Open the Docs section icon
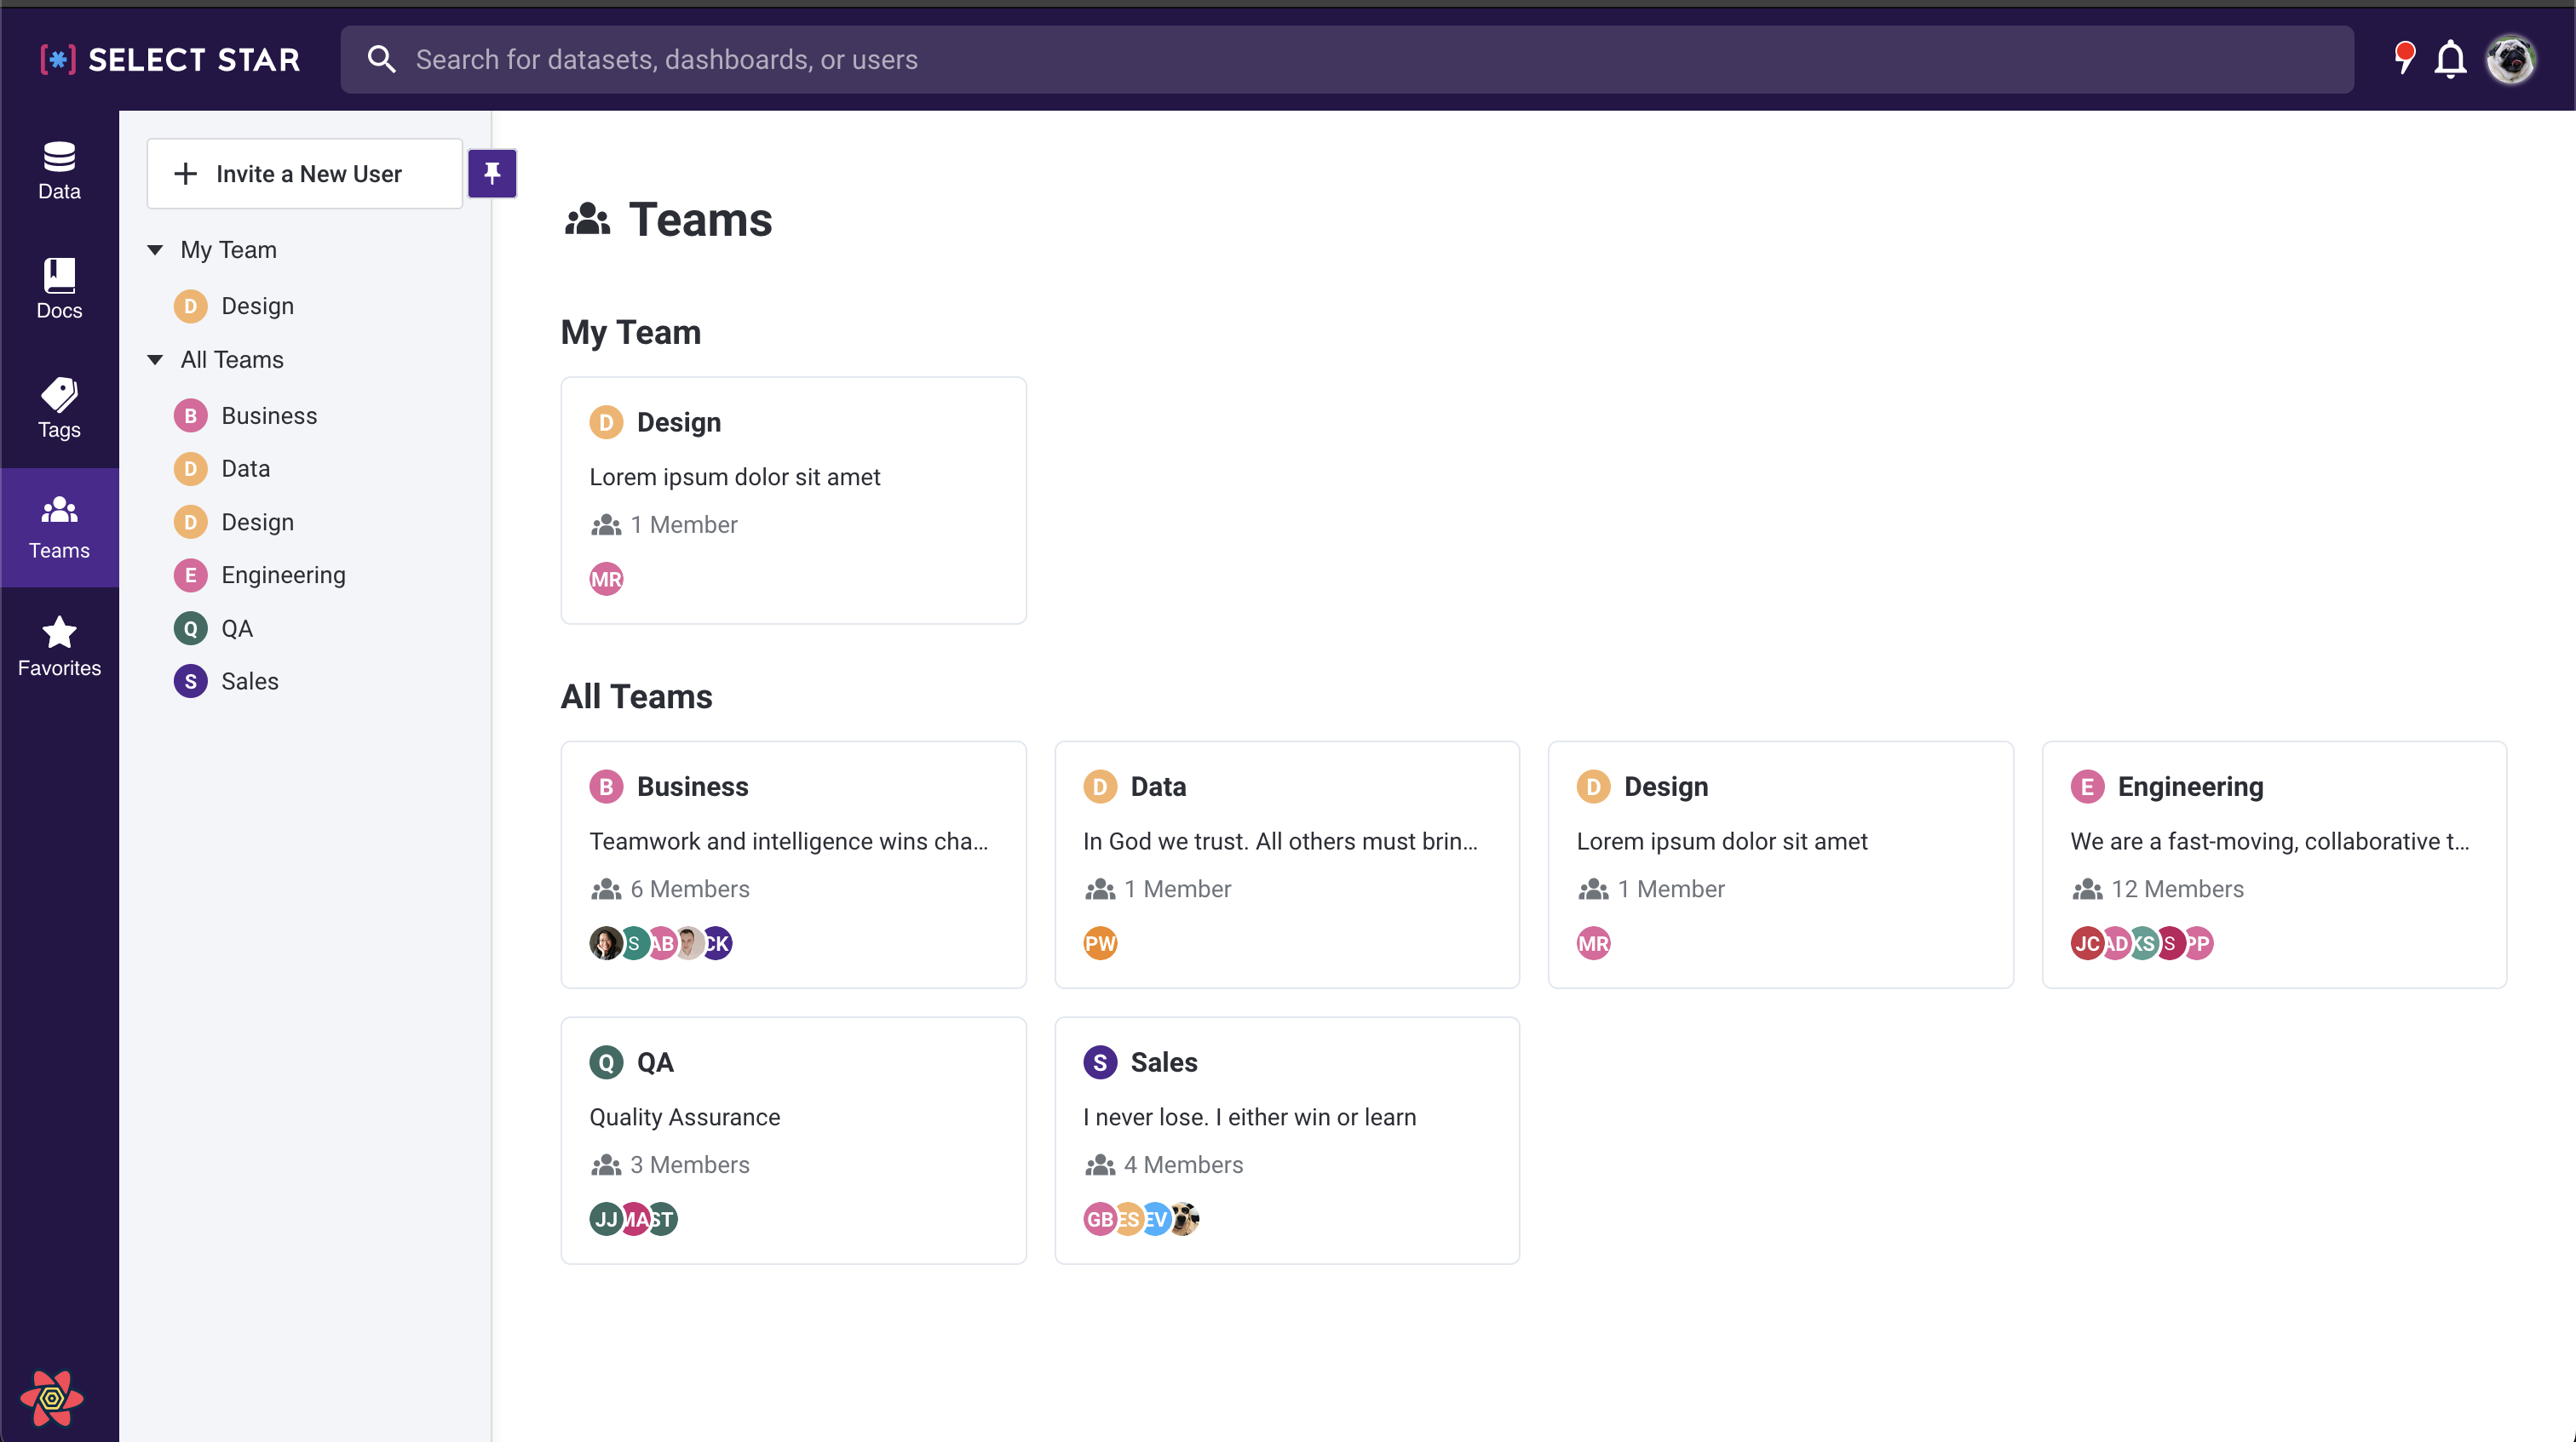2576x1442 pixels. pos(59,289)
